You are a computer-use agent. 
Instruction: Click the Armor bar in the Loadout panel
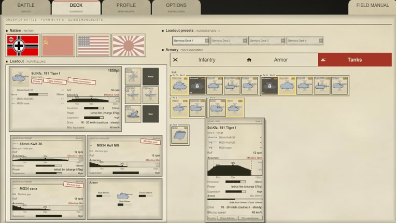pos(38,94)
